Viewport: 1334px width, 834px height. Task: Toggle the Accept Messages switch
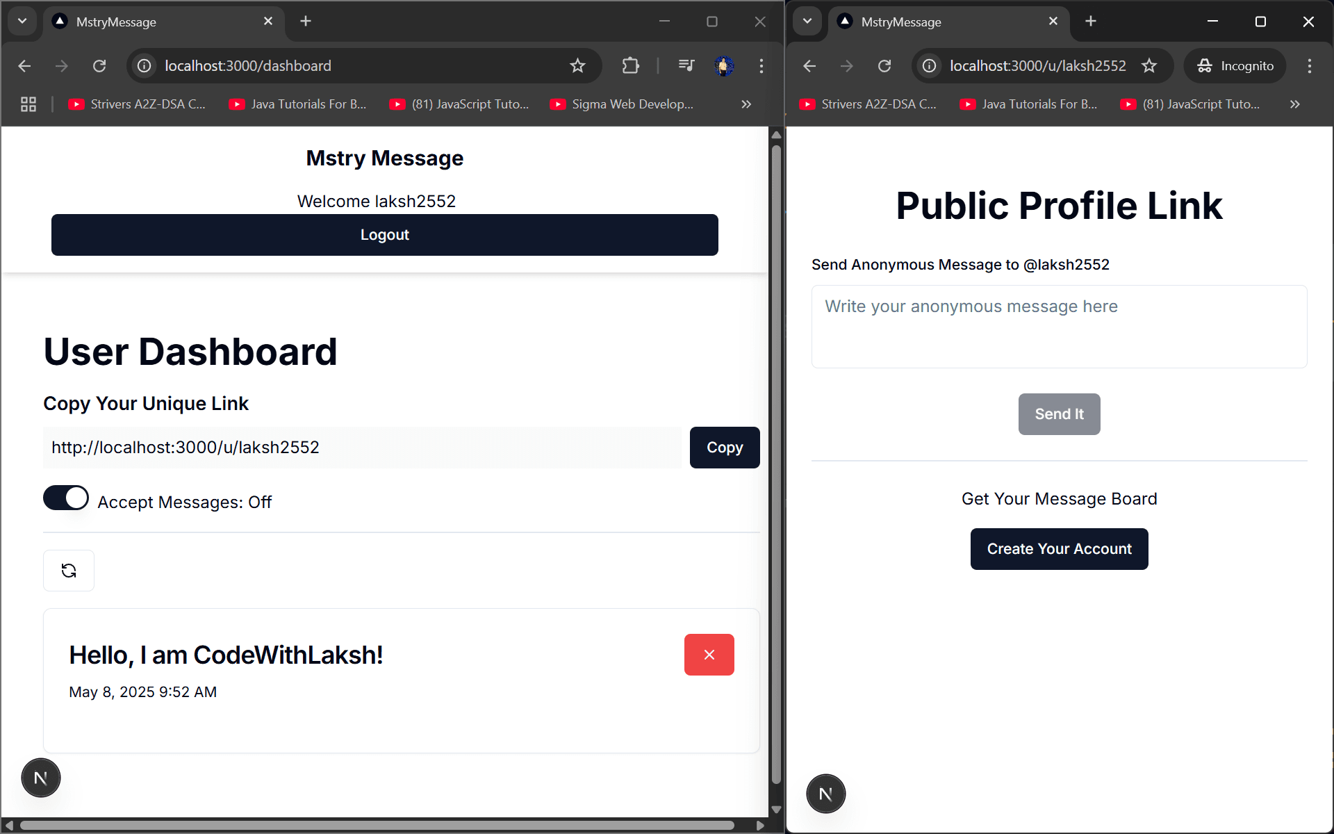pos(66,498)
